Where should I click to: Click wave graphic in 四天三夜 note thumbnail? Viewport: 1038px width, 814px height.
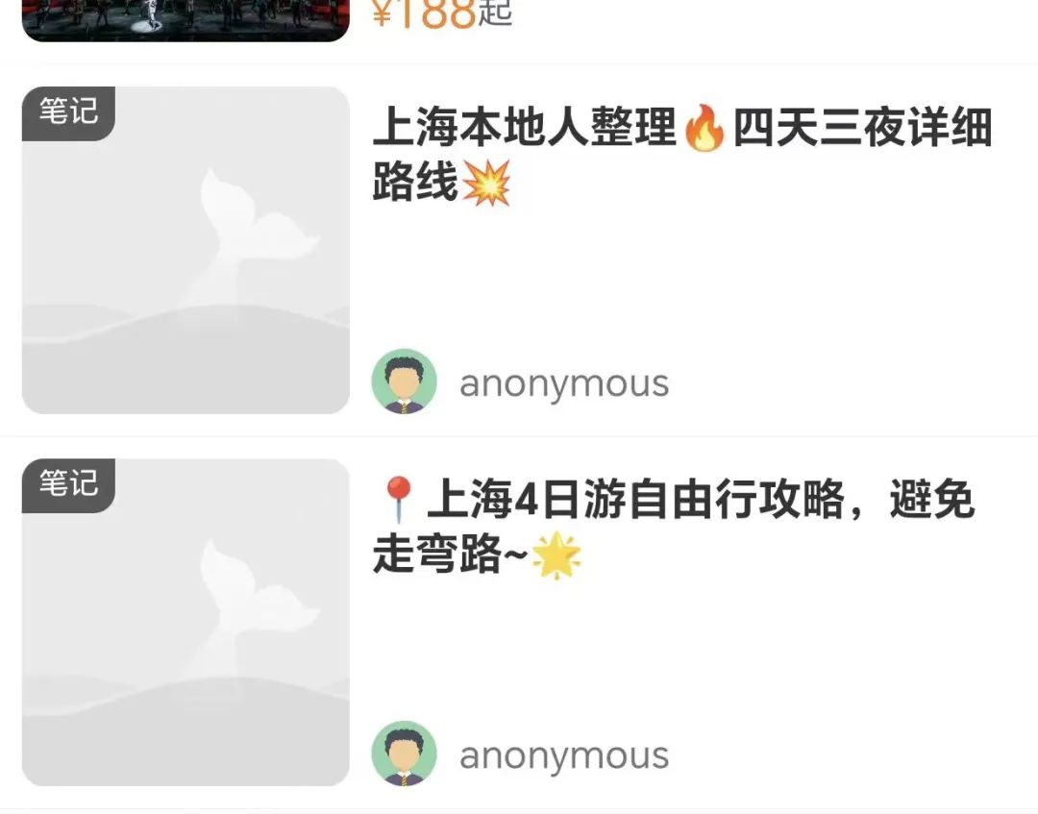tap(185, 358)
